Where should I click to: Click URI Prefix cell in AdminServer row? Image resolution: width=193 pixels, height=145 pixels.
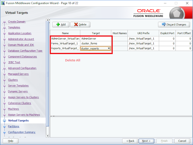point(143,39)
